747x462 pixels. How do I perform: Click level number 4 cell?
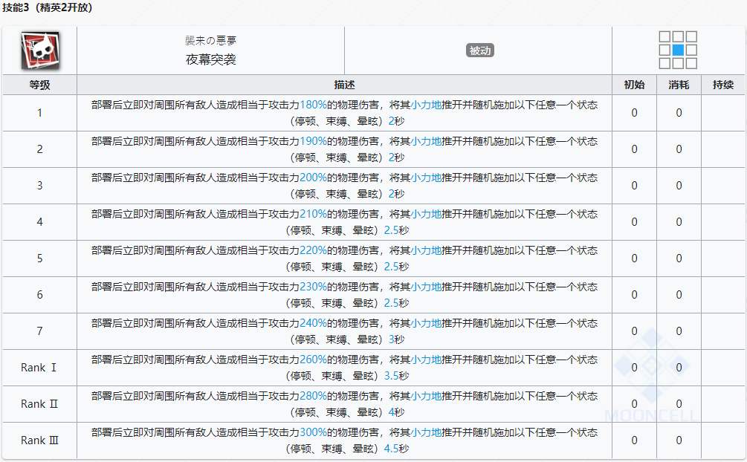[39, 222]
